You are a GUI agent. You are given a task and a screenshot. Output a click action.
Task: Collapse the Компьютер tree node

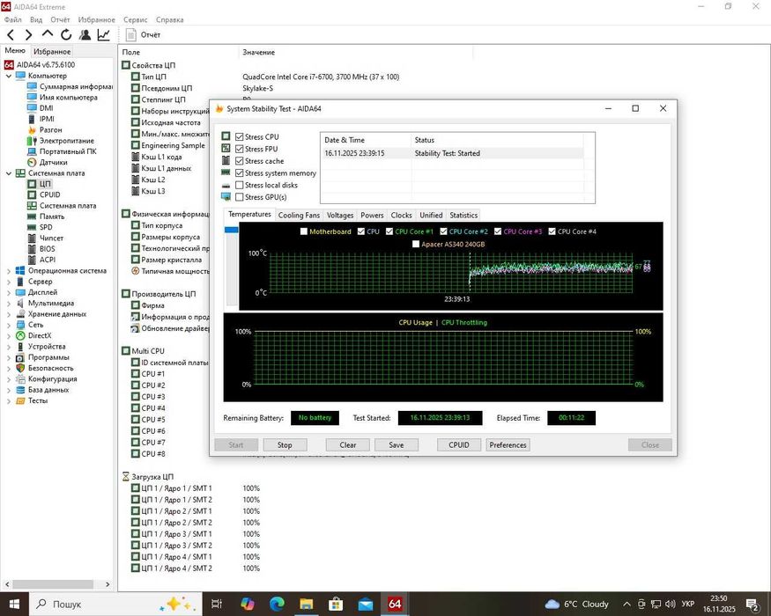point(8,76)
